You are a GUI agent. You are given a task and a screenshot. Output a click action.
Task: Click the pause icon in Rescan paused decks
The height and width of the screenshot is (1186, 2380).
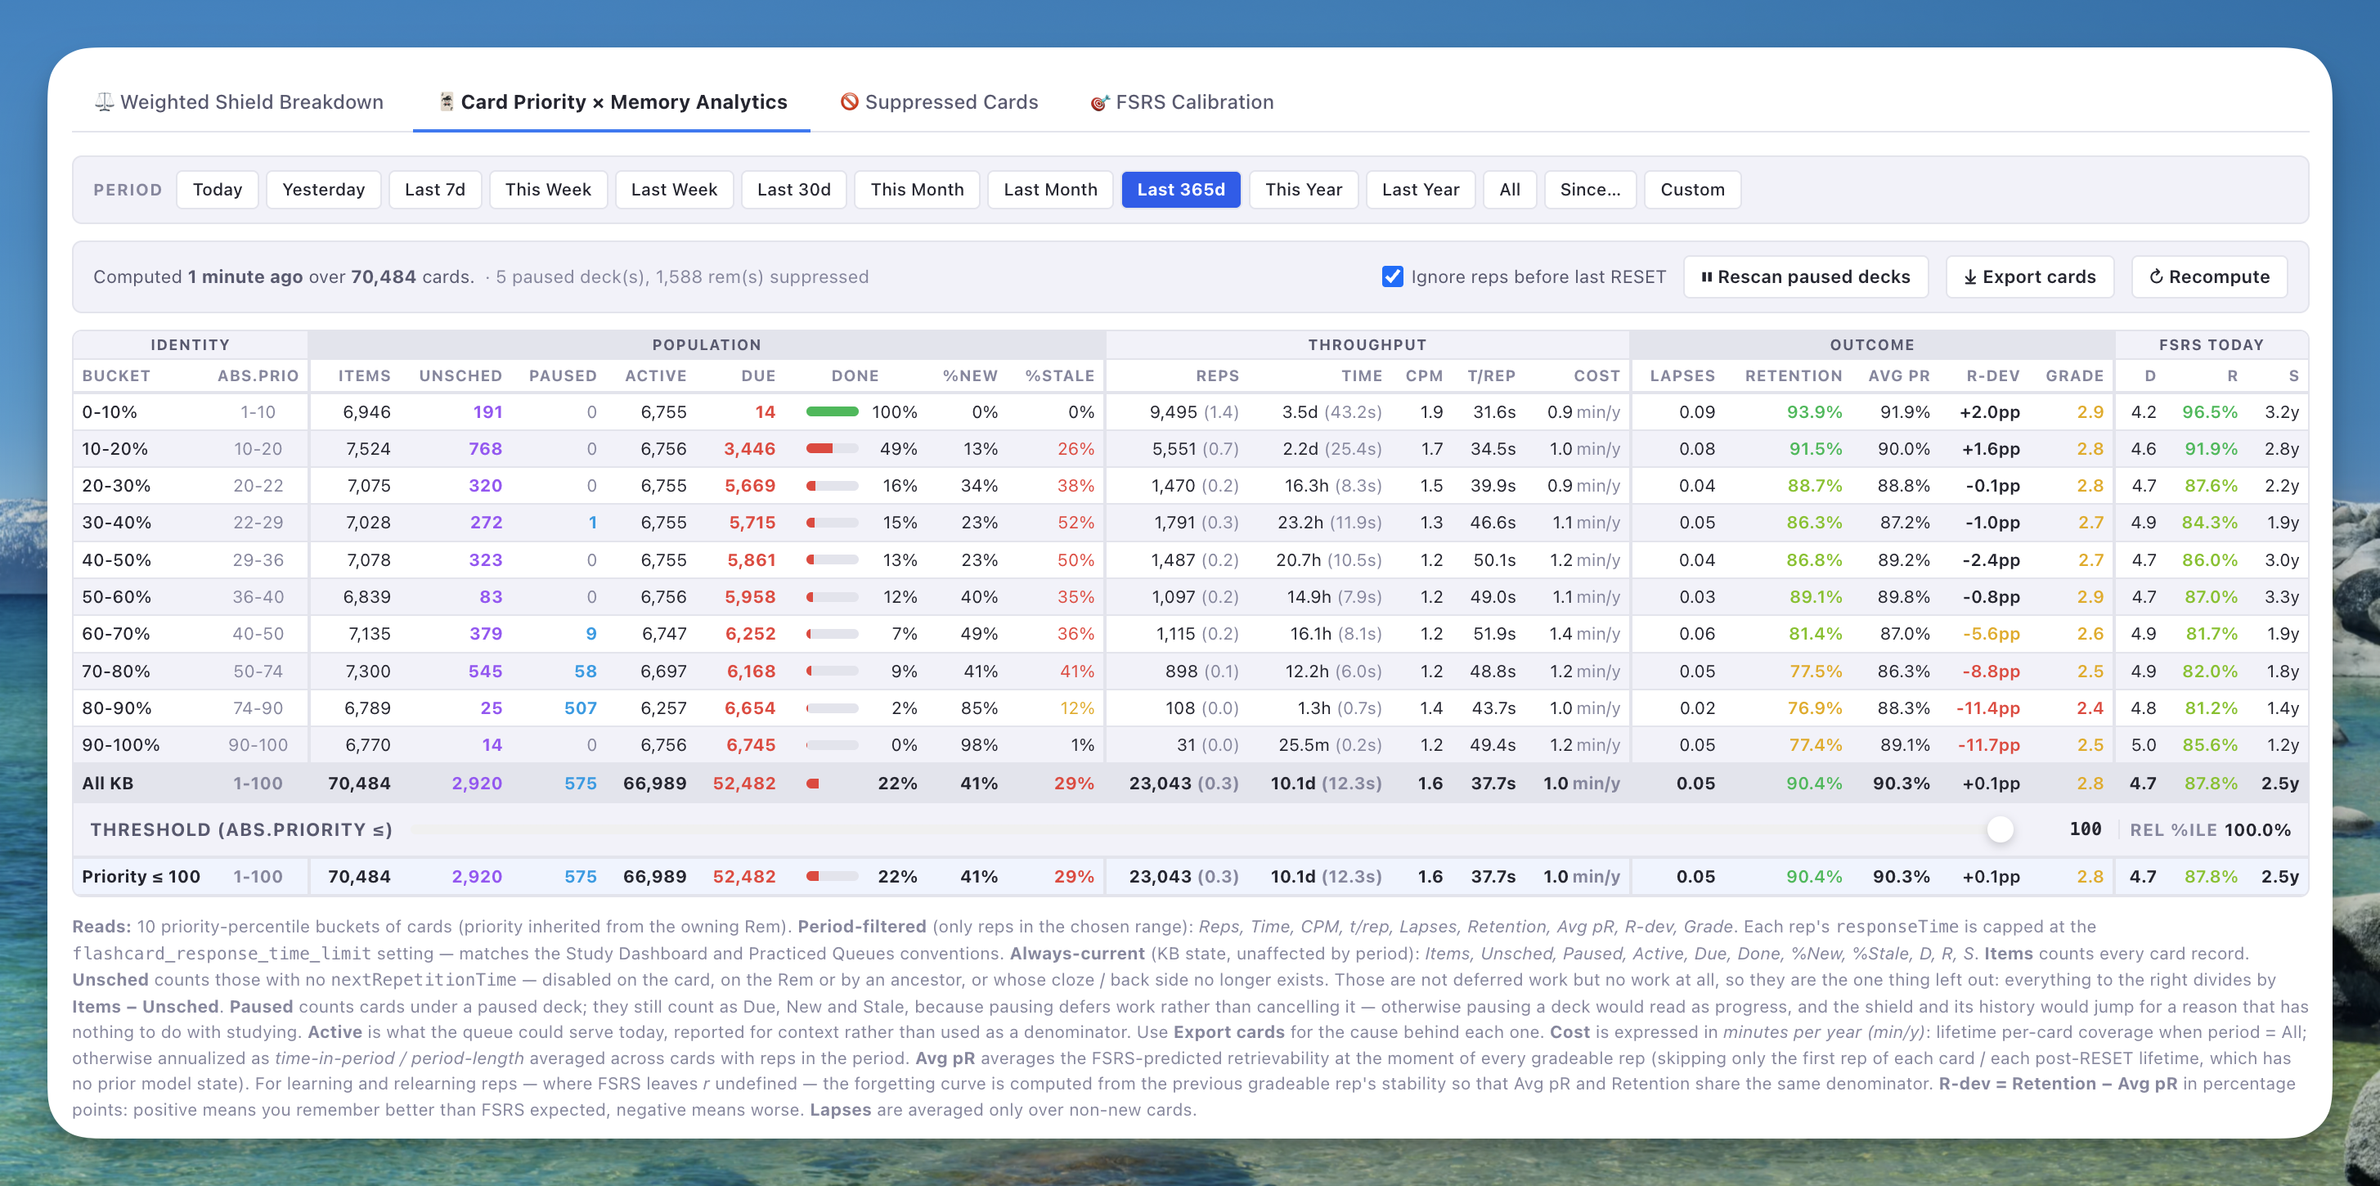coord(1706,277)
